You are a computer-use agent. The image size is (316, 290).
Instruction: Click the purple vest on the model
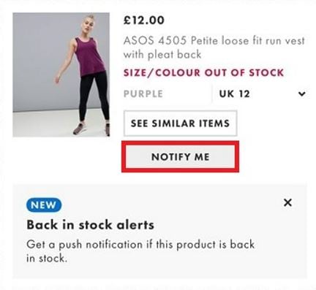coord(90,56)
